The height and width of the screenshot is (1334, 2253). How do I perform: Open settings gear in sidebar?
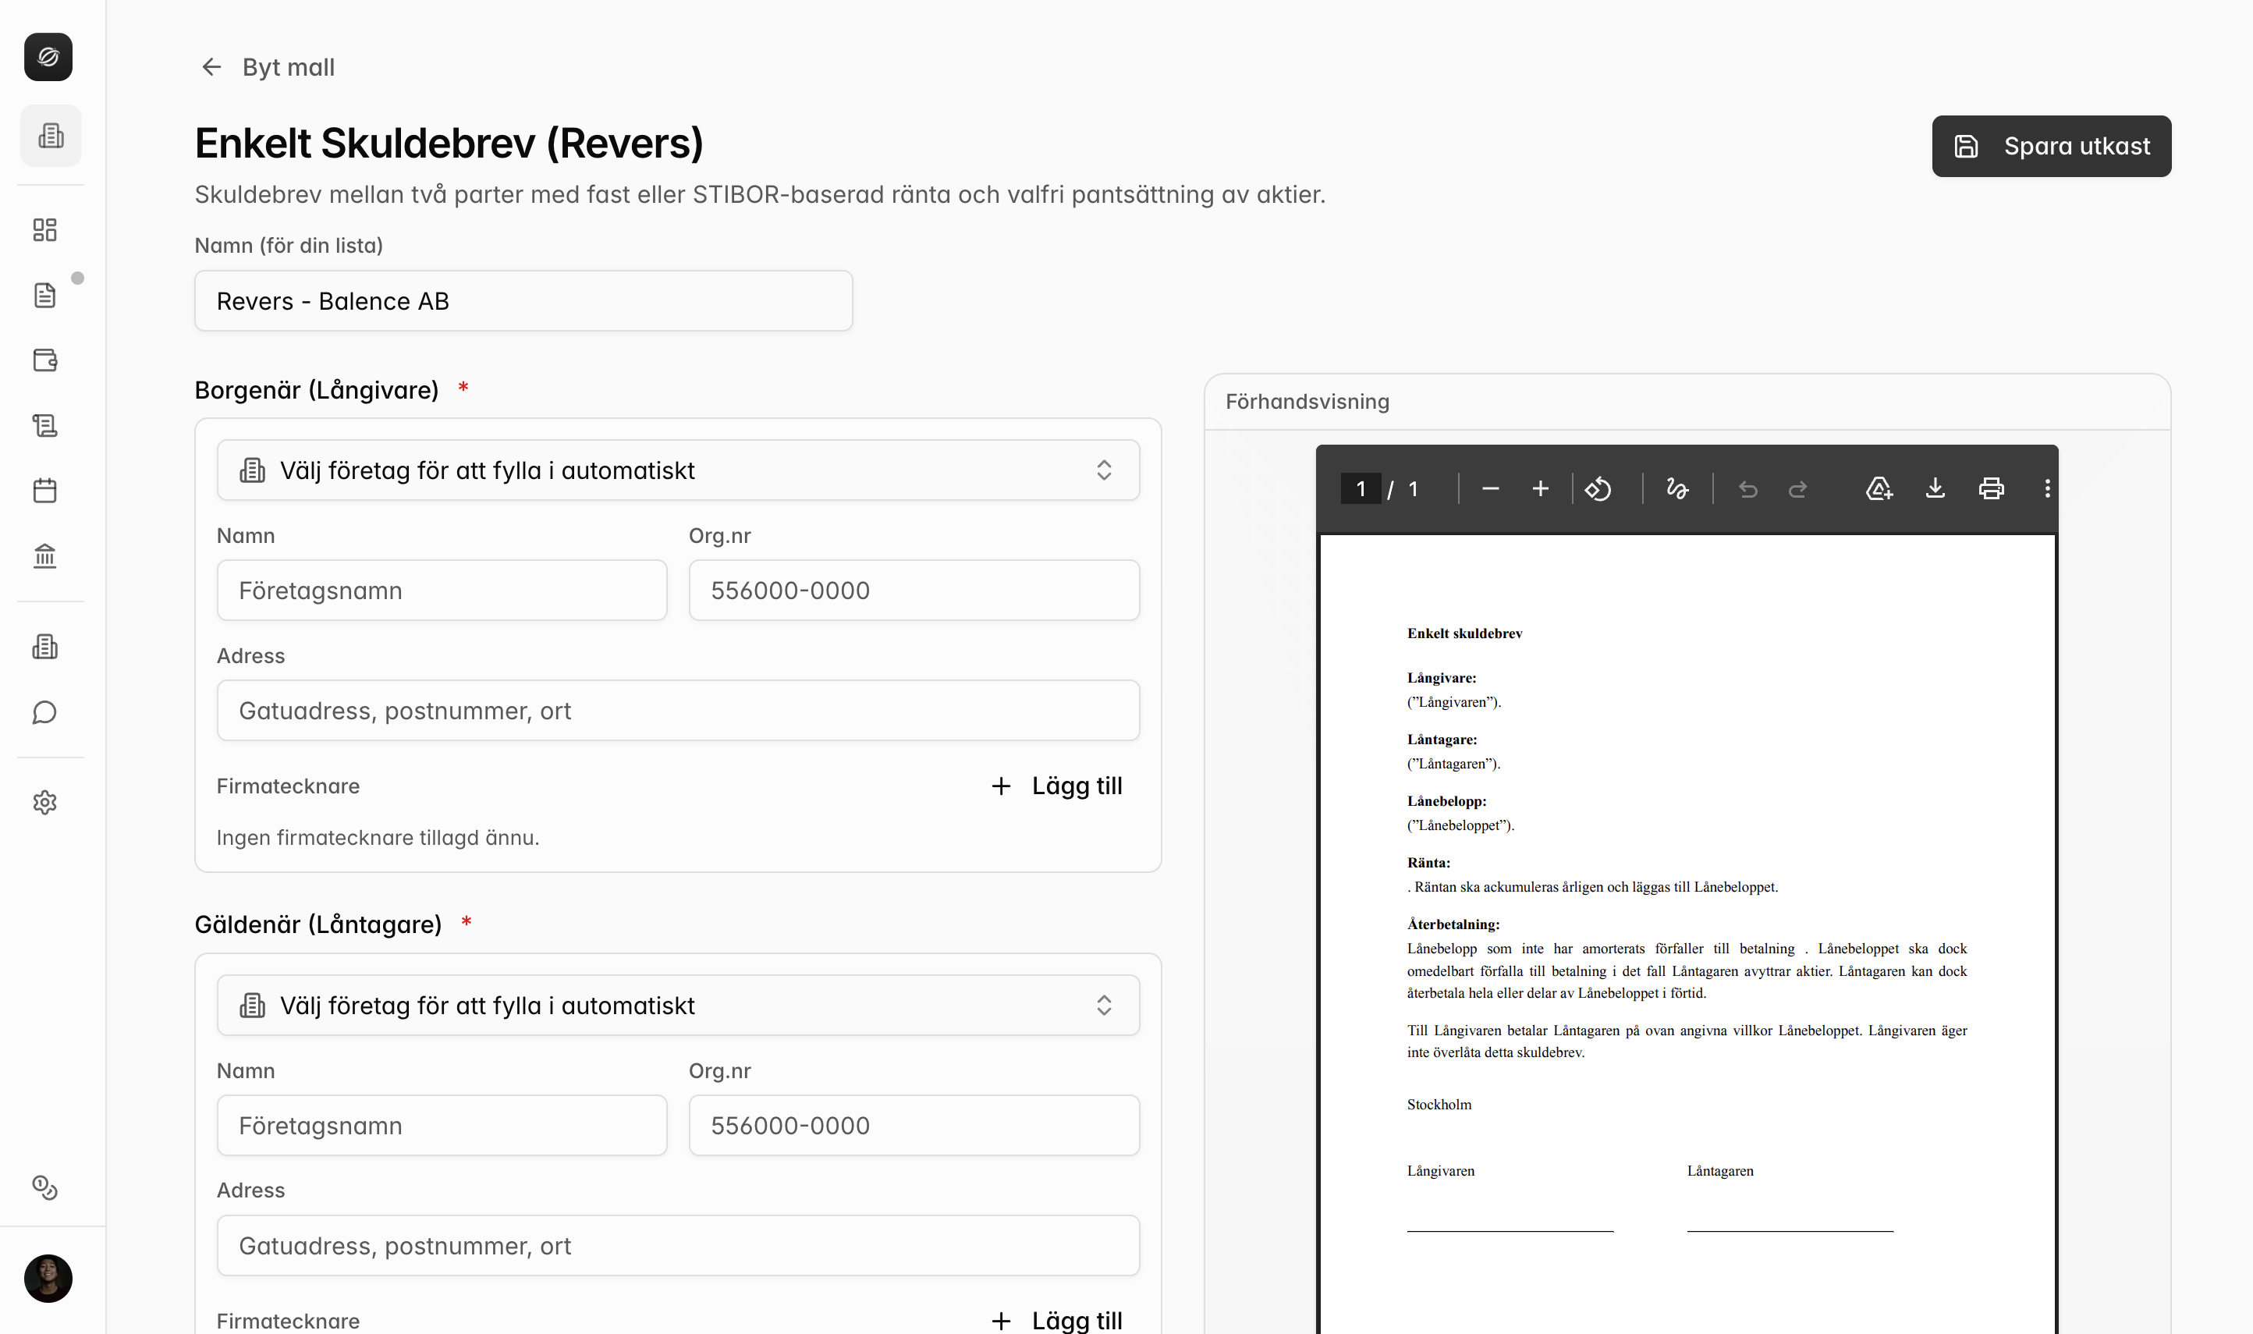[x=45, y=802]
